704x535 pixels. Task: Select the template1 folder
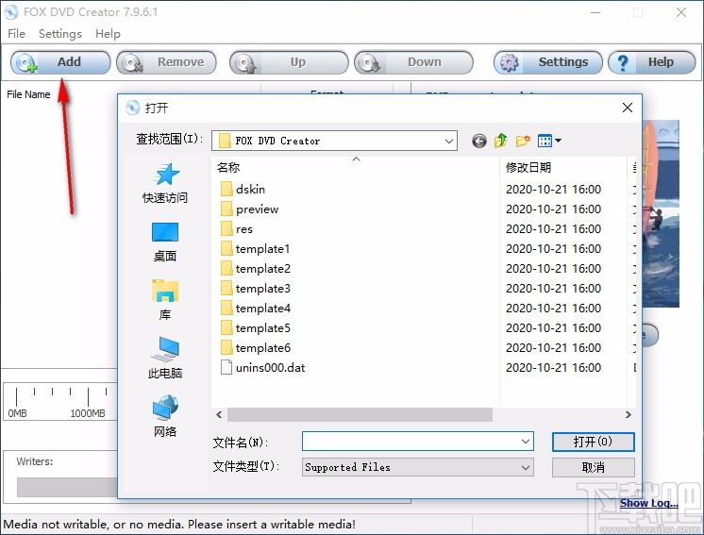256,249
